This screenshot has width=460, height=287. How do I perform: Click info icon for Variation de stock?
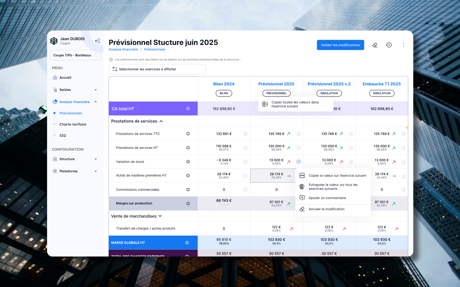188,162
